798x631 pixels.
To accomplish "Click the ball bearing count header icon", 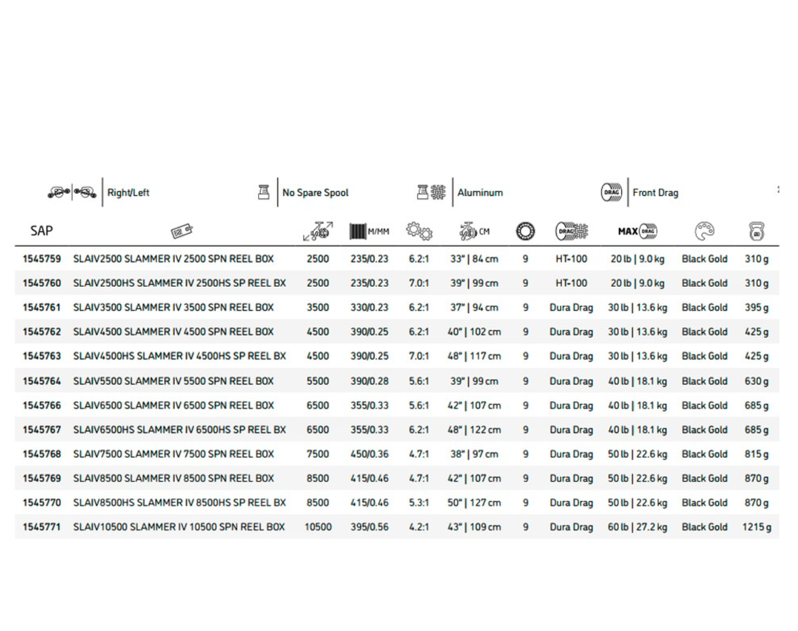I will (525, 231).
